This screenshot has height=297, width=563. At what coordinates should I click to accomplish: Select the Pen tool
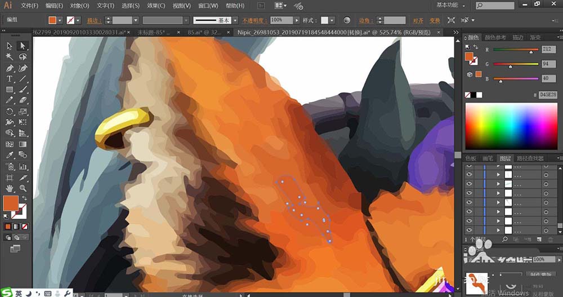point(10,68)
